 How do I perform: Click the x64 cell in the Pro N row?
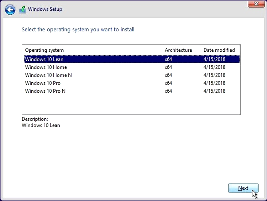(x=168, y=91)
